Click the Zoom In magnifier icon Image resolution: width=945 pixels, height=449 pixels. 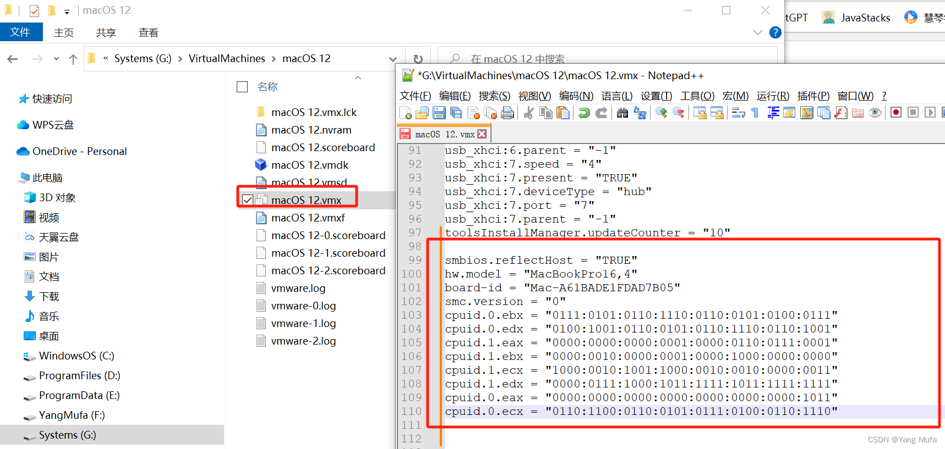pos(661,113)
